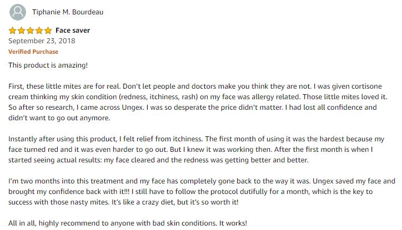Click the "Verified Purchase" label
The height and width of the screenshot is (230, 402).
pos(33,52)
